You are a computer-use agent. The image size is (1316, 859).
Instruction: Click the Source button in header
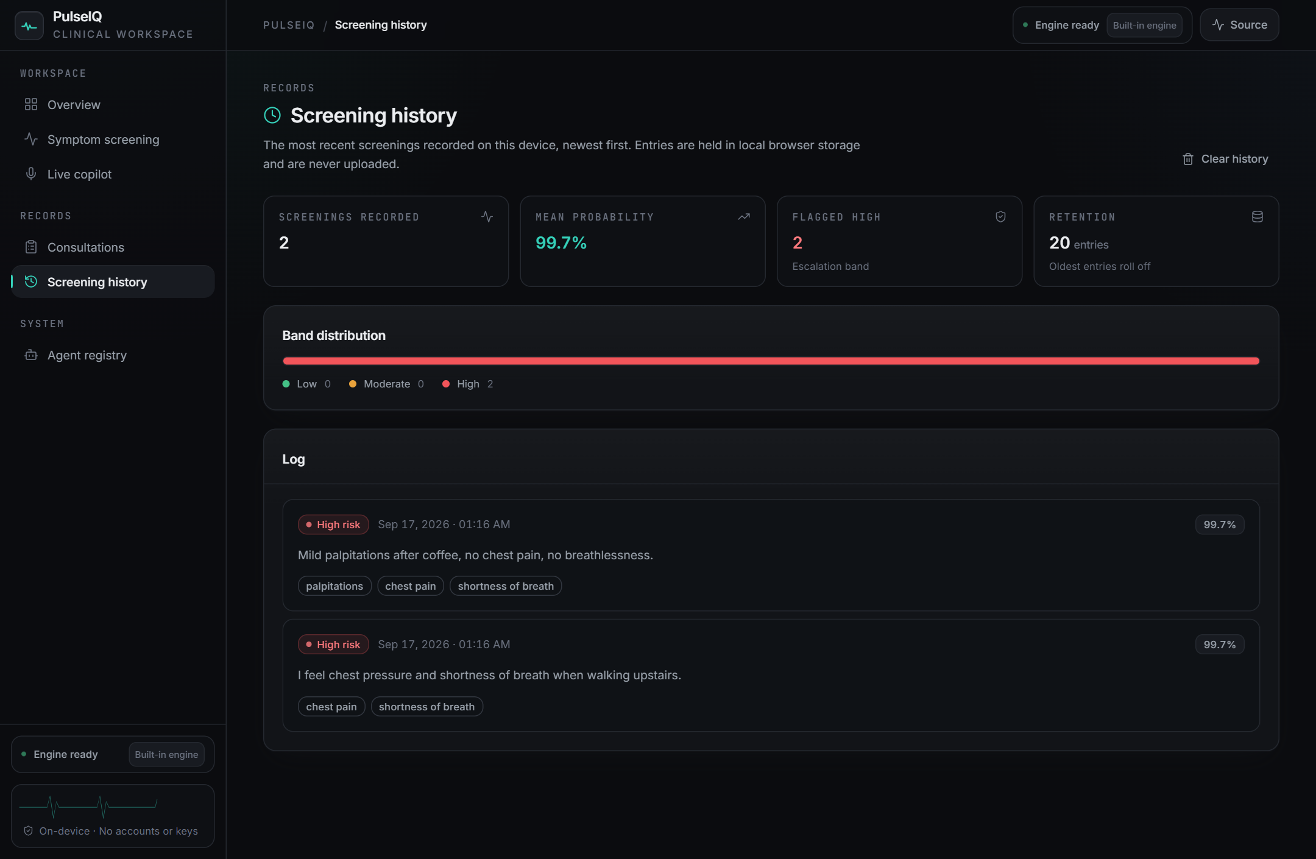[1239, 25]
